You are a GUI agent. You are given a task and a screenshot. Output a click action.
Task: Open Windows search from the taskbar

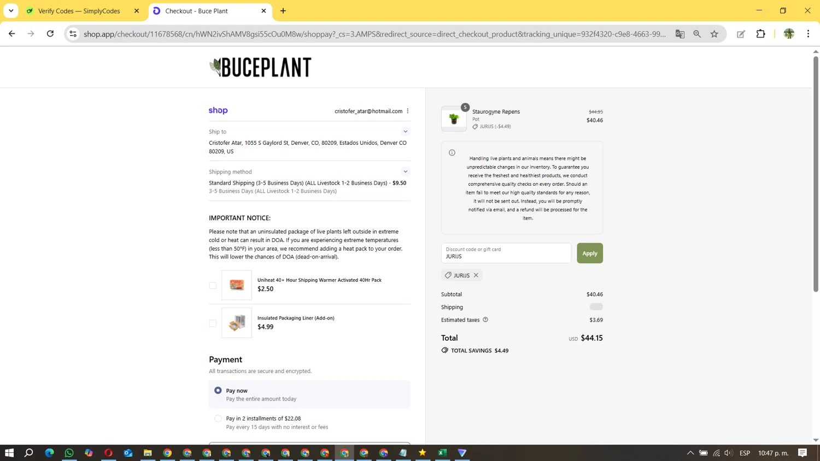(29, 453)
